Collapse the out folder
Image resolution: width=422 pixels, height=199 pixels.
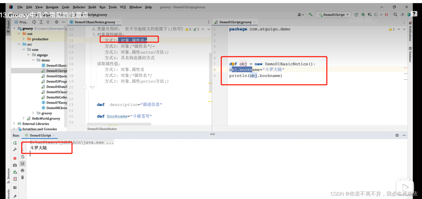[x=19, y=34]
